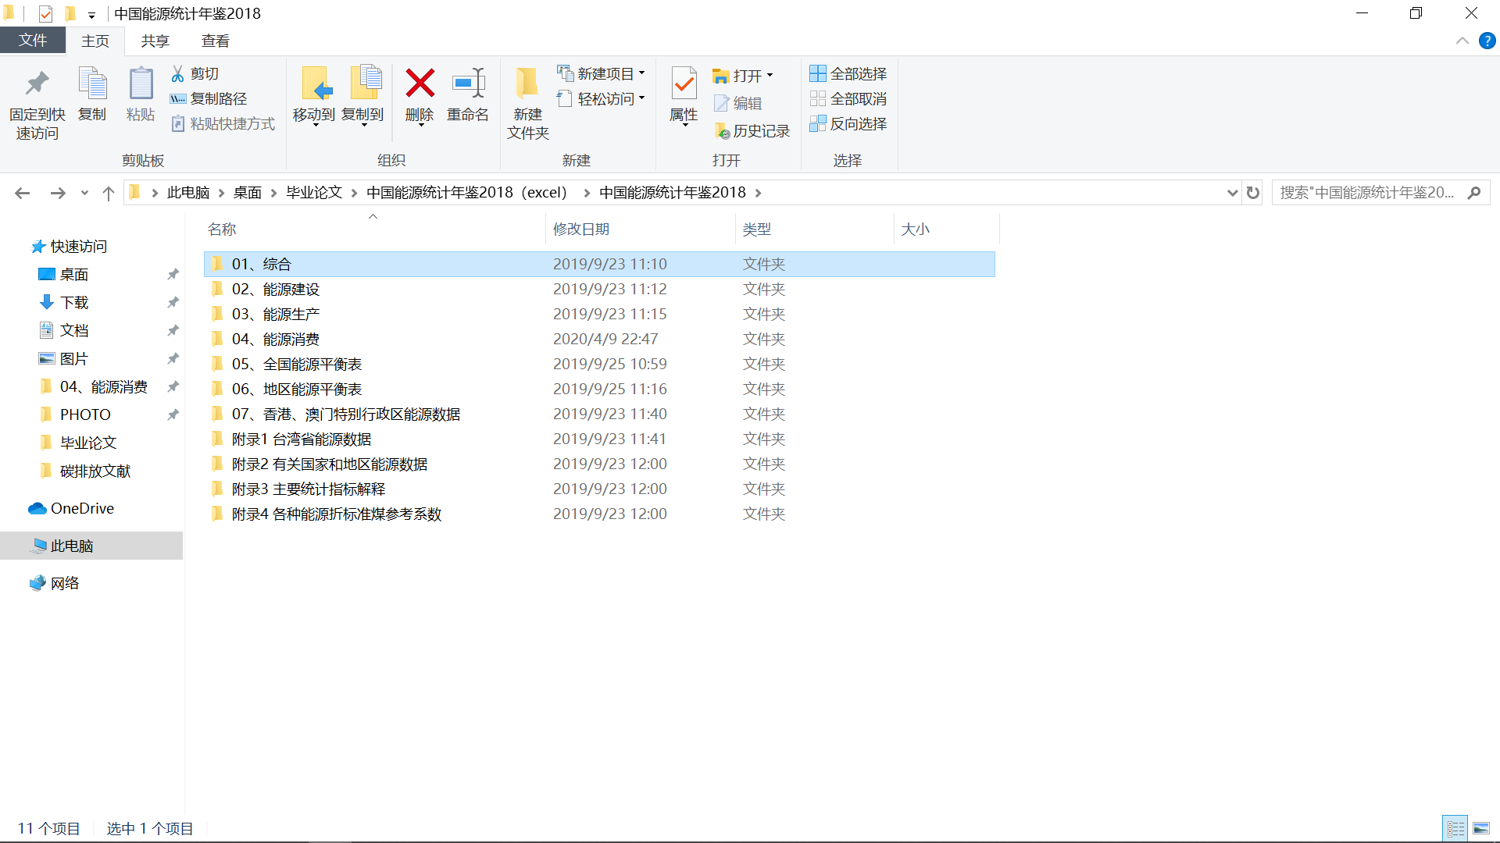Click the Properties checkmark icon
The image size is (1500, 843).
[684, 84]
